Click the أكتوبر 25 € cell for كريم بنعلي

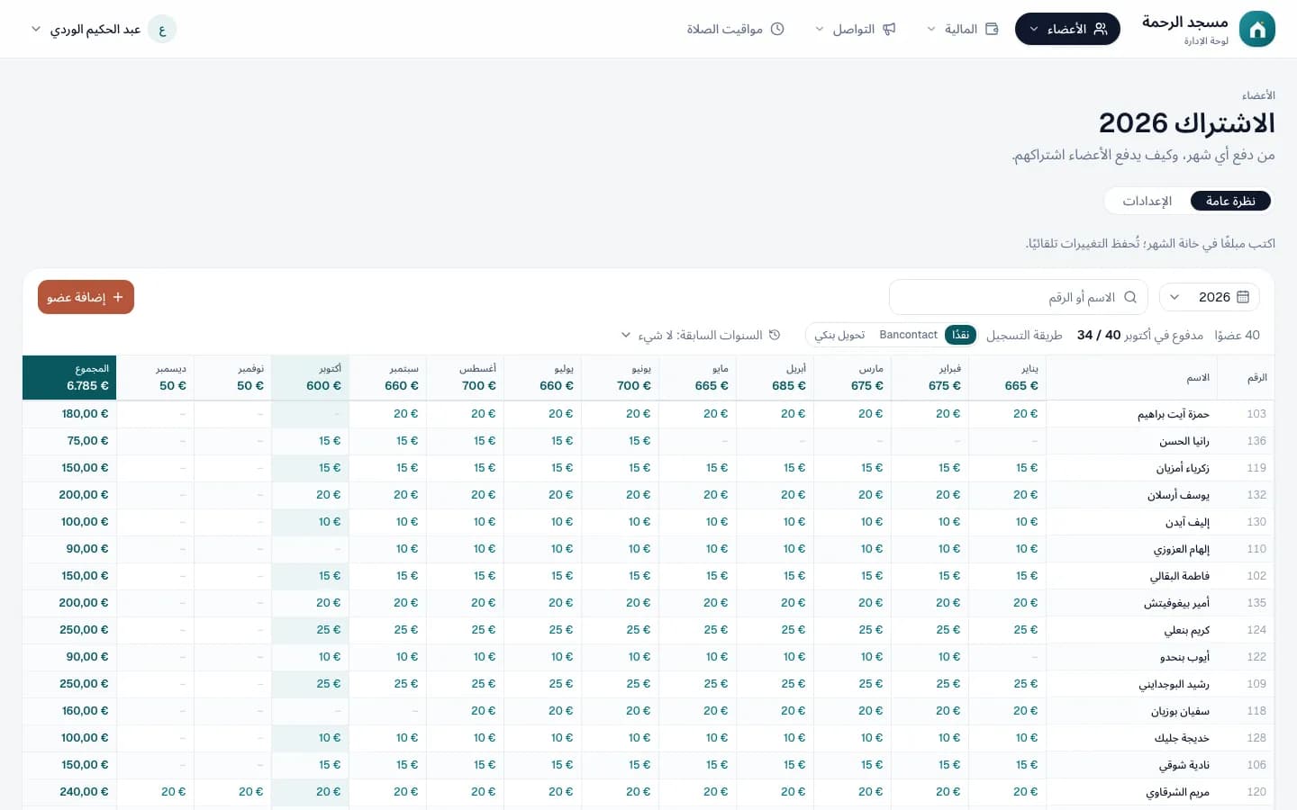click(x=310, y=630)
